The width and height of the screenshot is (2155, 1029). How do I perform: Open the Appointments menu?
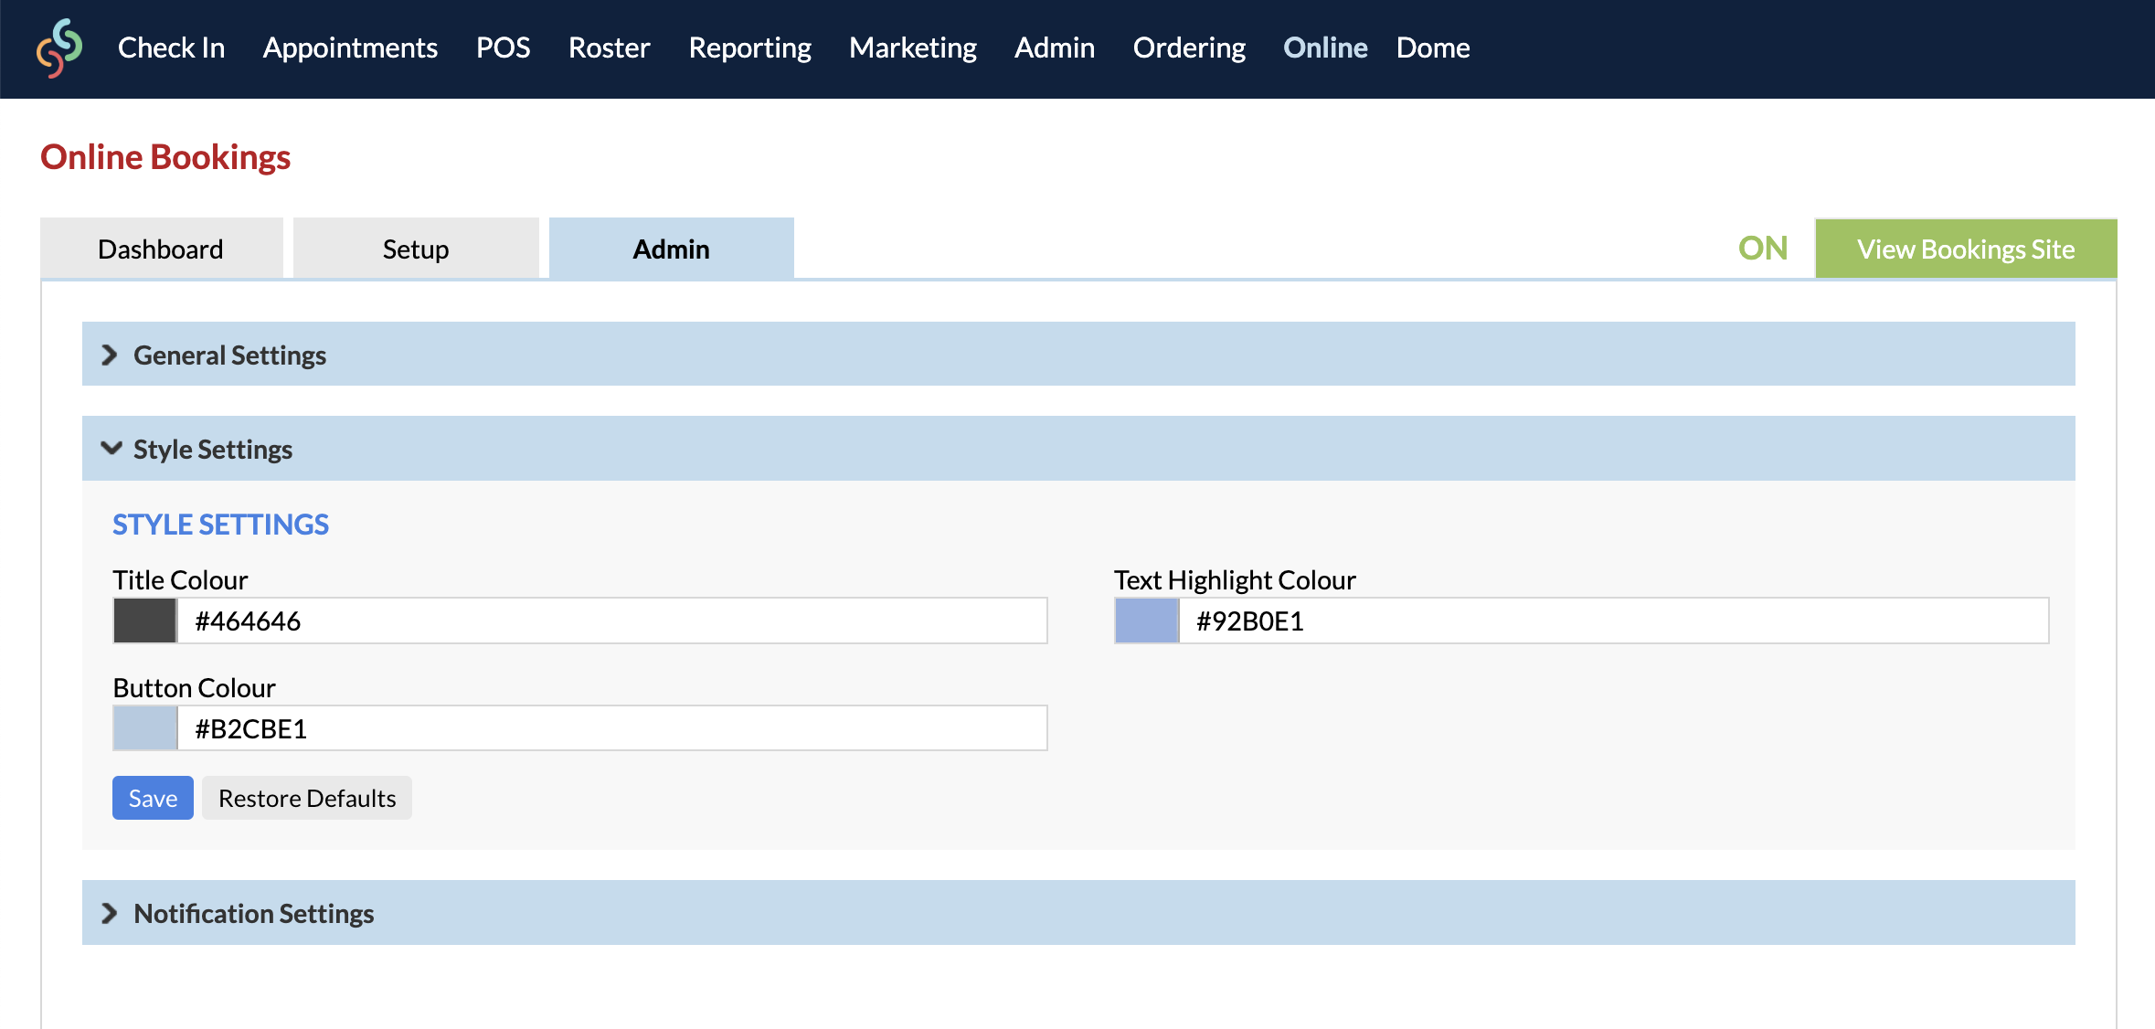(x=350, y=48)
